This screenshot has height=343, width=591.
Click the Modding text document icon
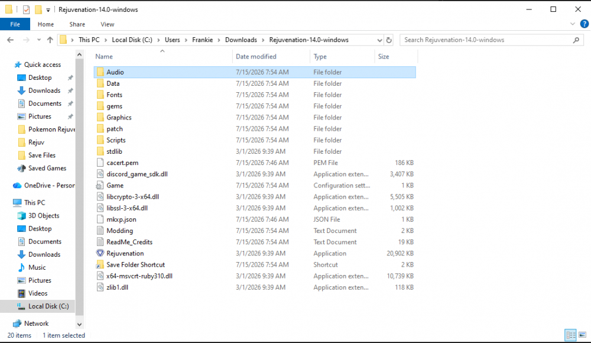100,231
